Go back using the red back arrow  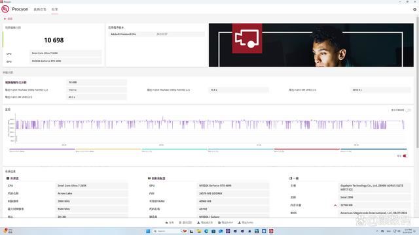(x=5, y=19)
